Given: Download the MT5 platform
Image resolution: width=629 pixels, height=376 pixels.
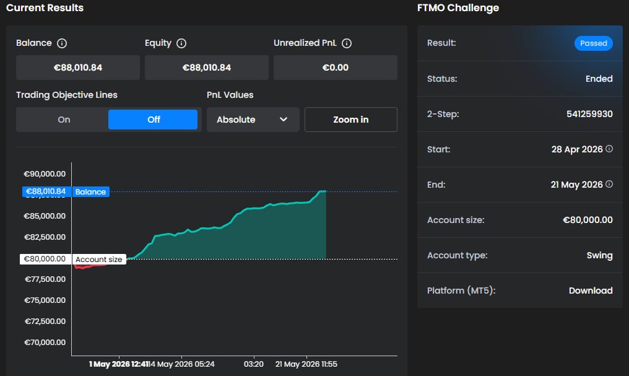Looking at the screenshot, I should click(x=591, y=291).
